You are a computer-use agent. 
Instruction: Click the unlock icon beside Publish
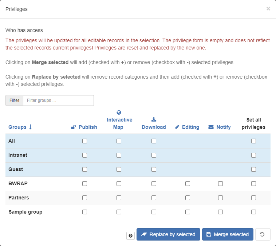pyautogui.click(x=74, y=127)
